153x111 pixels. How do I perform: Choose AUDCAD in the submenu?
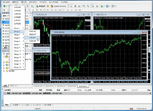tap(32, 31)
